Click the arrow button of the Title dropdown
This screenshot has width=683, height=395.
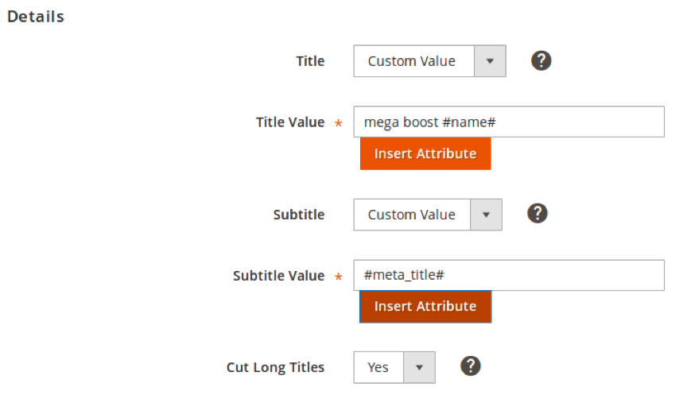[x=490, y=61]
